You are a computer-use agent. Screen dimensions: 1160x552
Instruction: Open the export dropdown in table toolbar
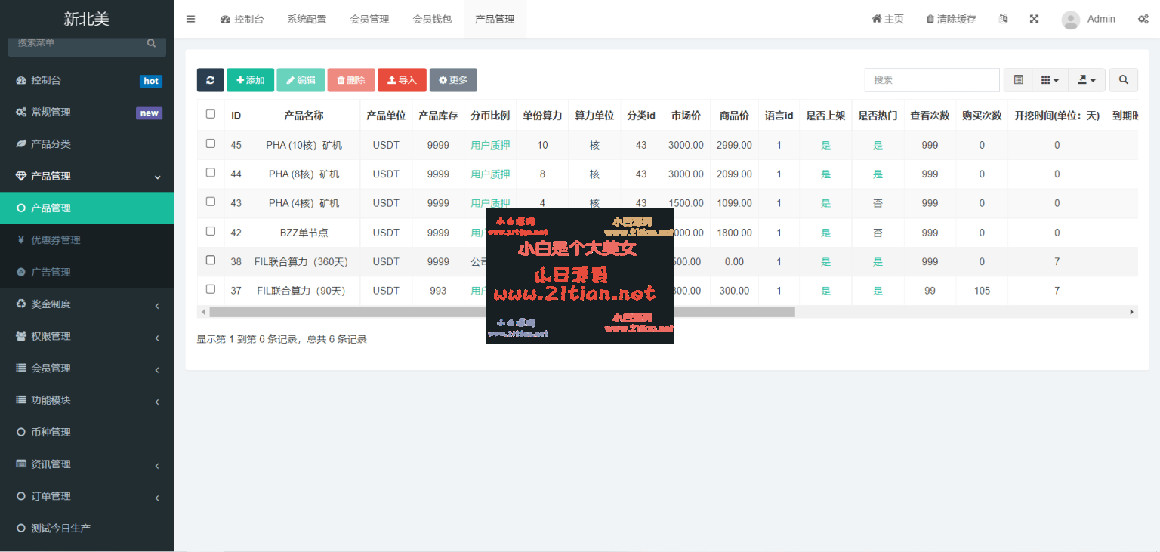tap(1087, 80)
